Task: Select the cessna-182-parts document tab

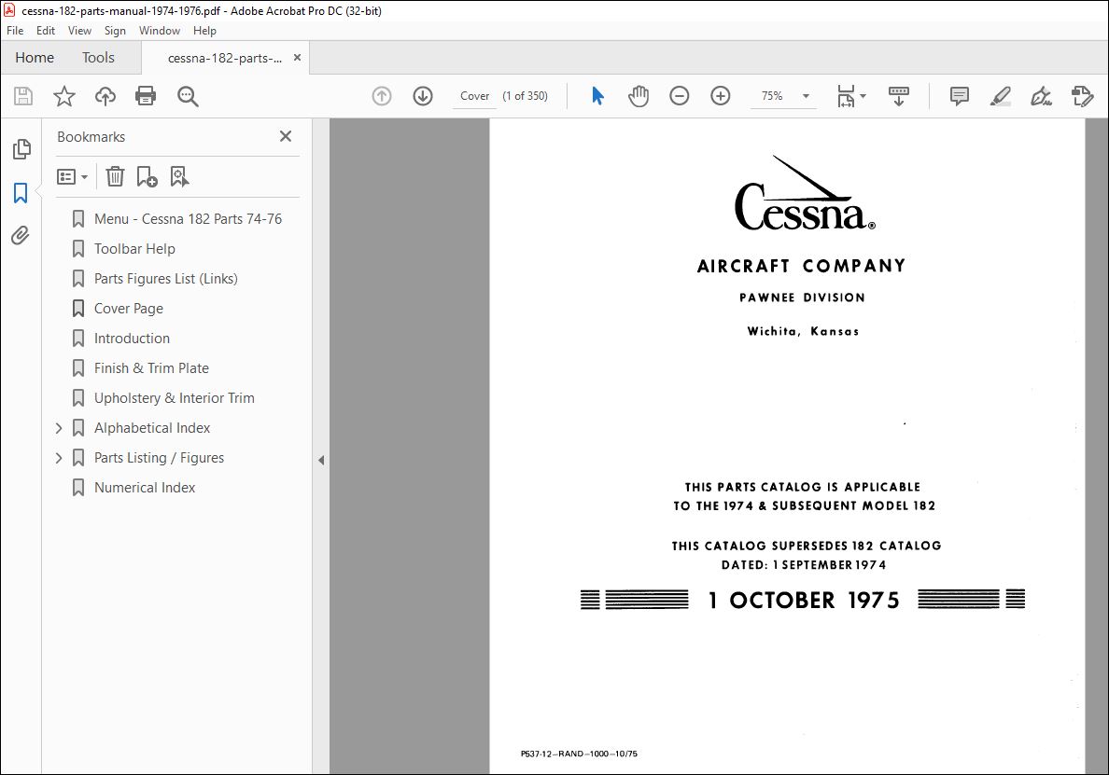Action: (224, 58)
